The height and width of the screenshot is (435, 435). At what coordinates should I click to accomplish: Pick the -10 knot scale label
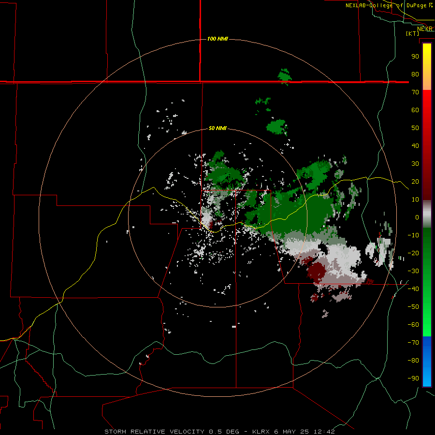pyautogui.click(x=413, y=235)
